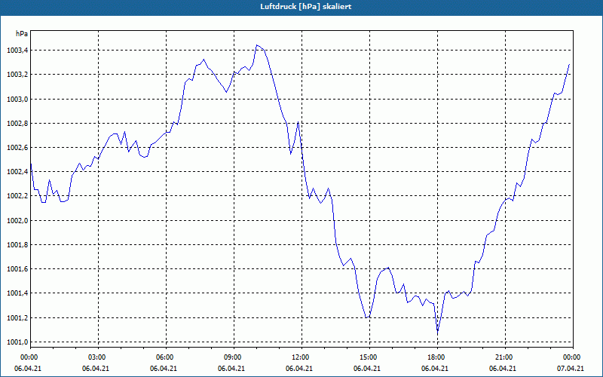
Task: Click the 'Luftdruck [hPa] skaliert' chart title
Action: pyautogui.click(x=305, y=7)
